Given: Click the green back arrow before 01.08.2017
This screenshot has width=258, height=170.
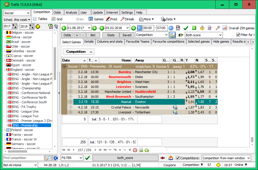Looking at the screenshot, I should (x=64, y=28).
